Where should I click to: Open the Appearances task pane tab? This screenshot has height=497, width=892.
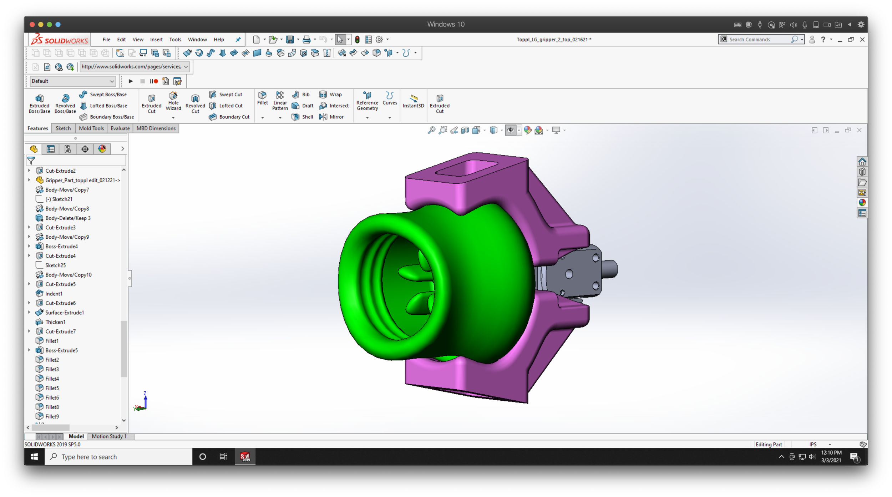coord(862,203)
